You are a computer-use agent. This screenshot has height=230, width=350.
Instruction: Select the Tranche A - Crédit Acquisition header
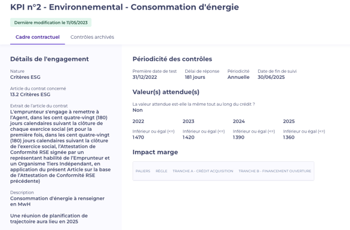(202, 171)
